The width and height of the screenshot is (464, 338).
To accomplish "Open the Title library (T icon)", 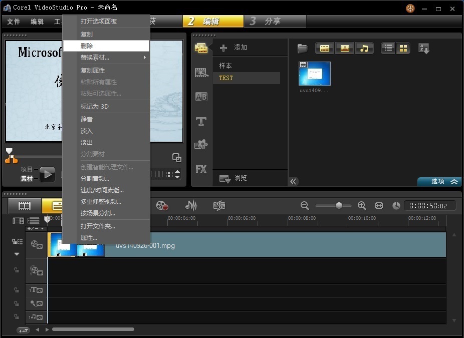I will [x=201, y=121].
